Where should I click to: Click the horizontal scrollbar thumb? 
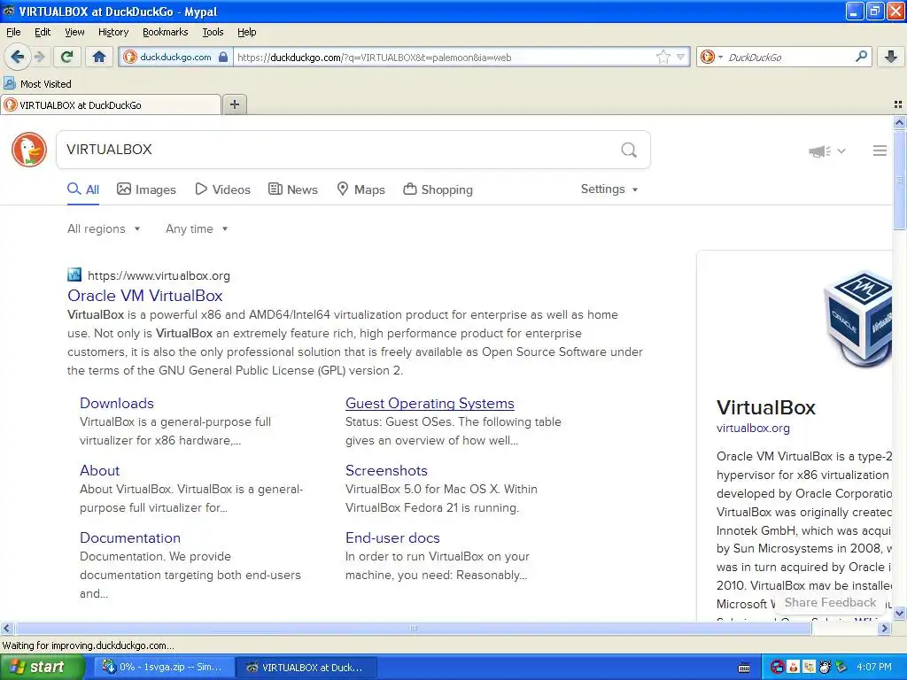pyautogui.click(x=413, y=628)
